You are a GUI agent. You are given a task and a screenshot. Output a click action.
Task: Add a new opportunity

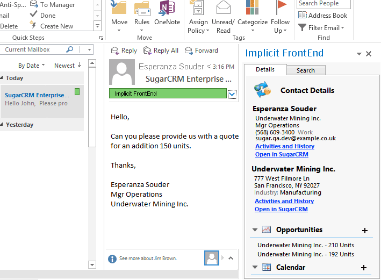pyautogui.click(x=365, y=231)
